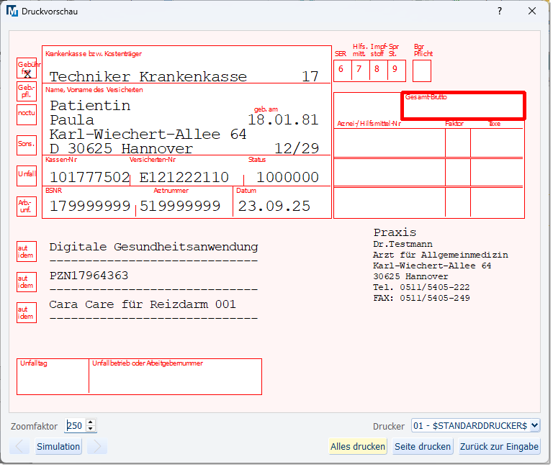Click the Spr.St. box numbered 9
Image resolution: width=553 pixels, height=467 pixels.
click(x=397, y=71)
